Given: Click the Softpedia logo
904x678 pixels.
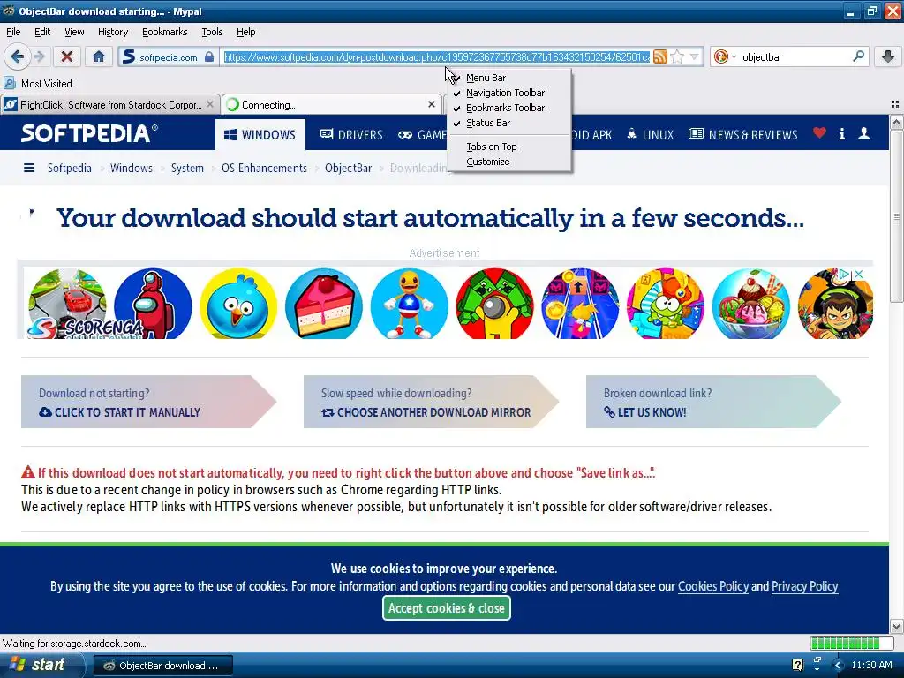Looking at the screenshot, I should pyautogui.click(x=89, y=133).
